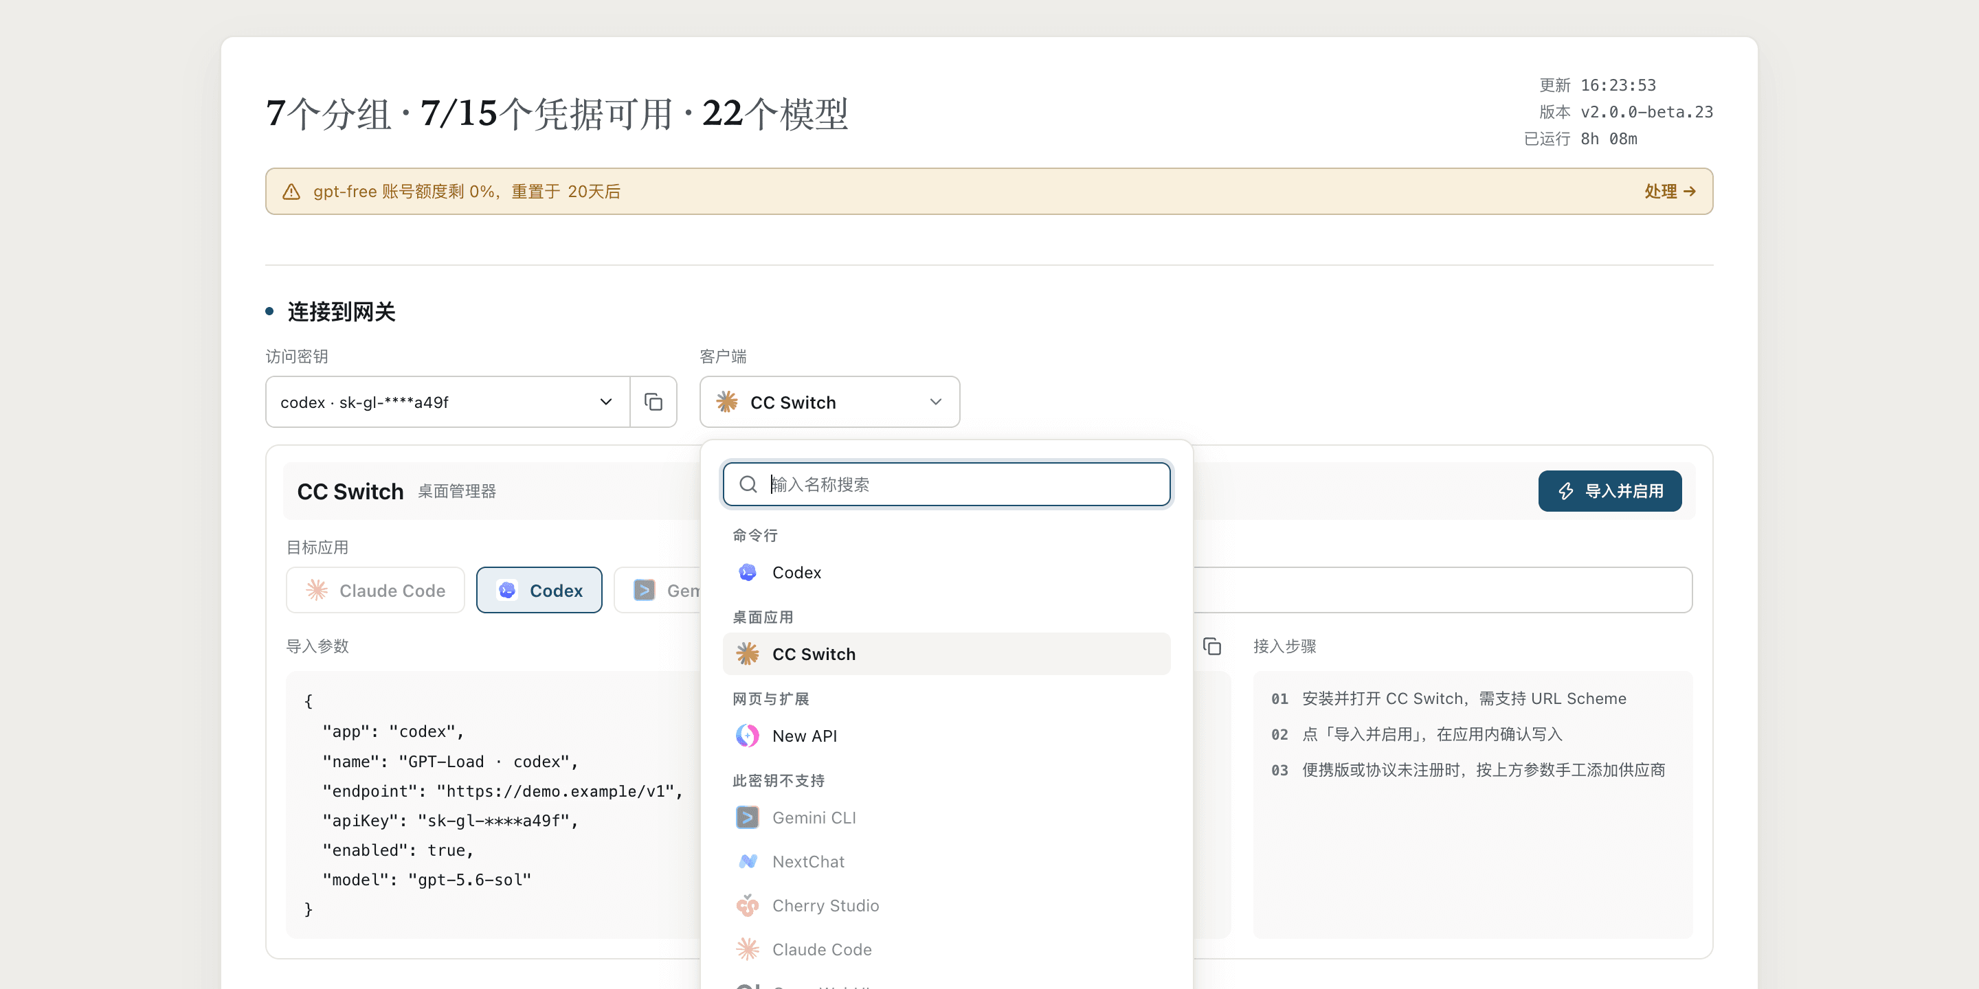Click the gpt-free quota warning message
The width and height of the screenshot is (1979, 989).
coord(467,191)
